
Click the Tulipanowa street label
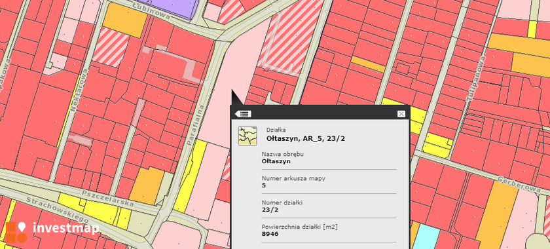point(475,79)
